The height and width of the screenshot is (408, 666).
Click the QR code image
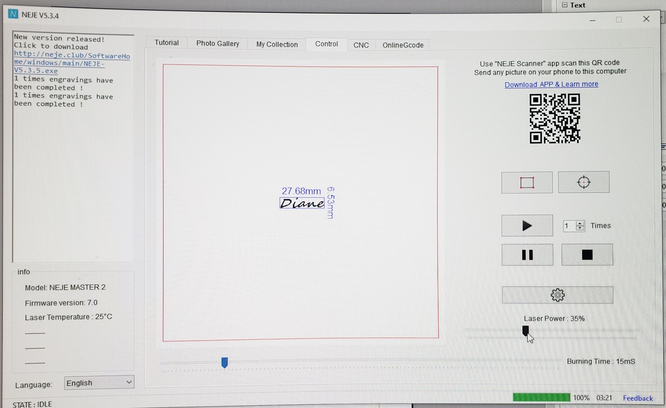click(555, 119)
